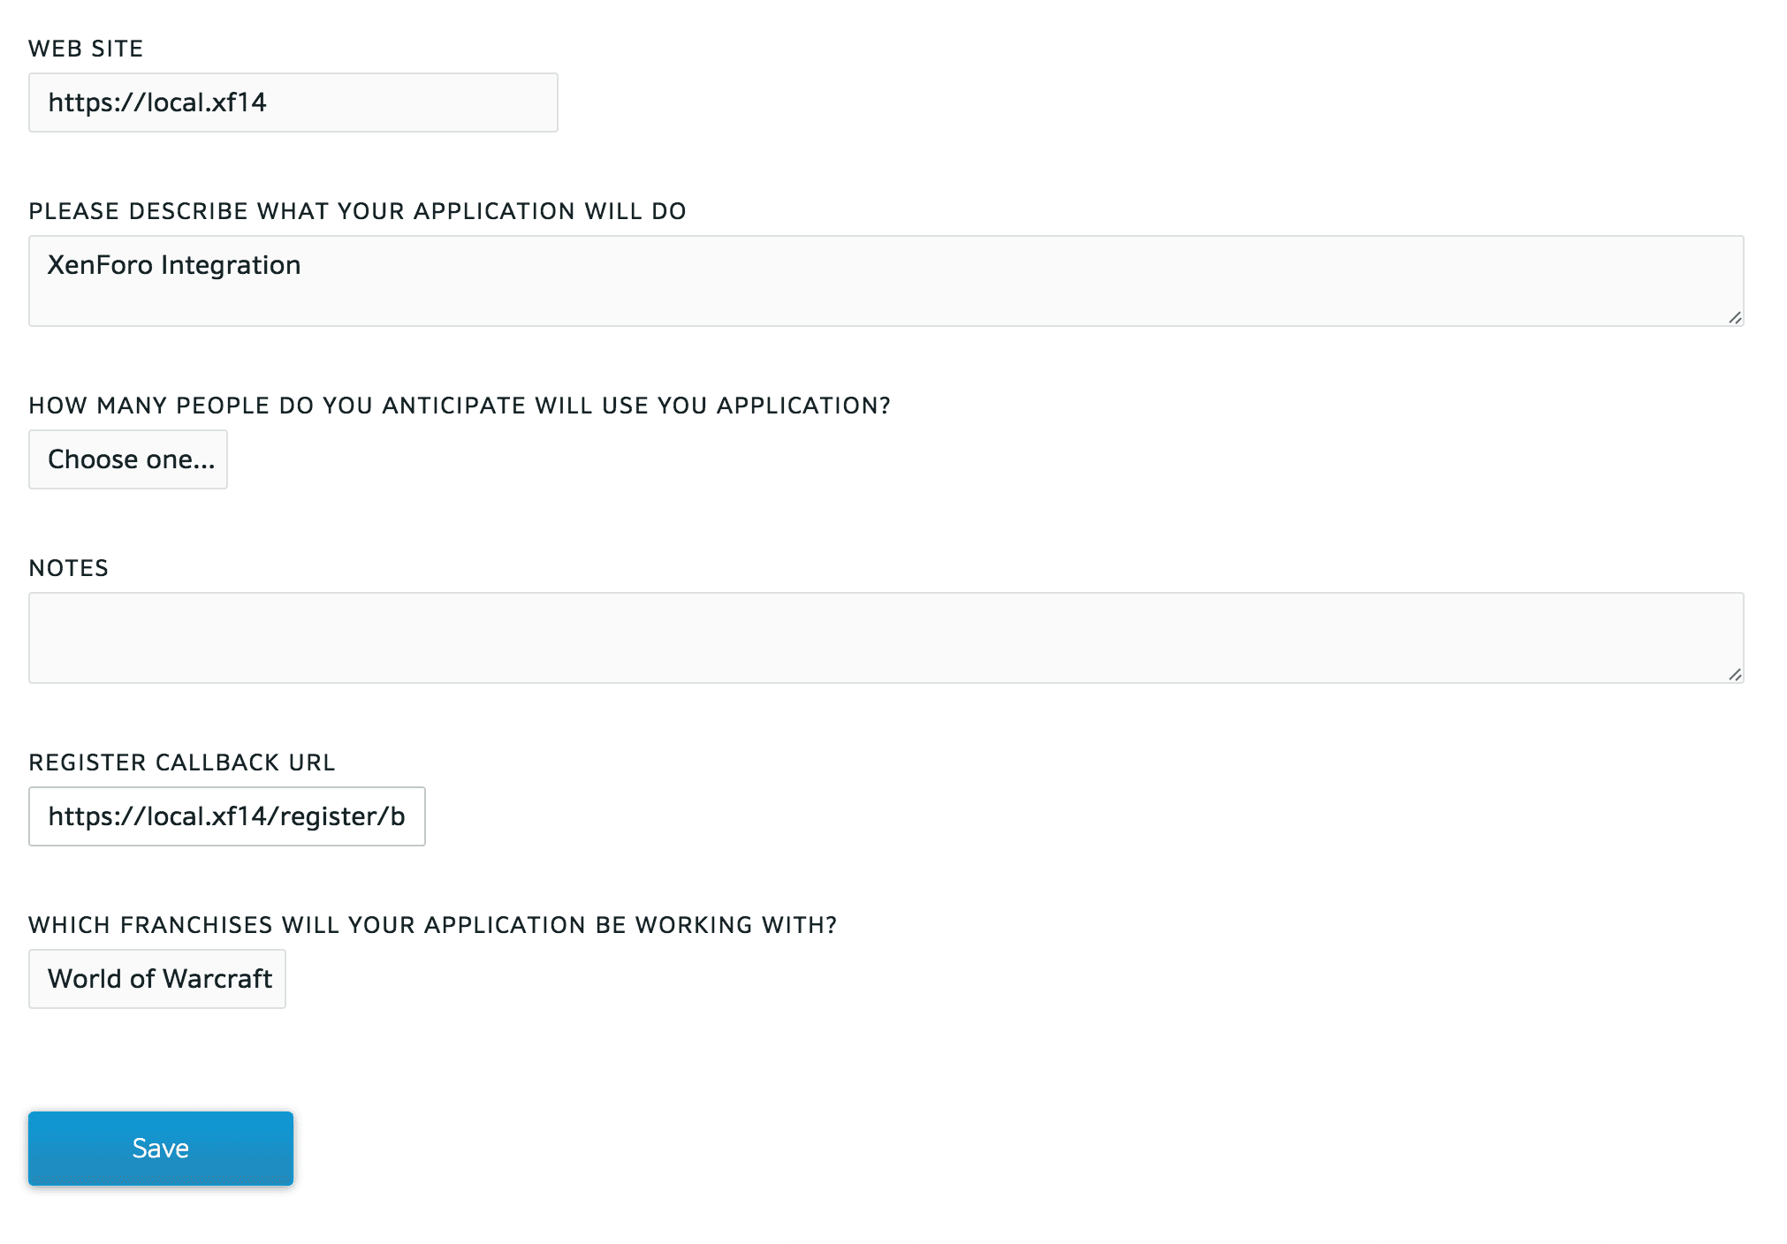Click the NOTES field label

pyautogui.click(x=69, y=568)
